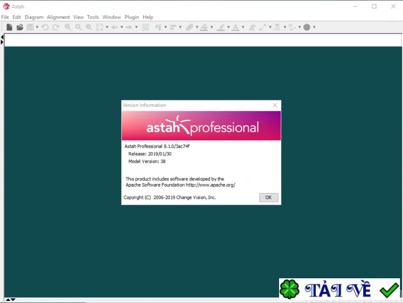This screenshot has width=403, height=303.
Task: Collapse left panel using the left-pointing arrow
Action: click(x=2, y=37)
